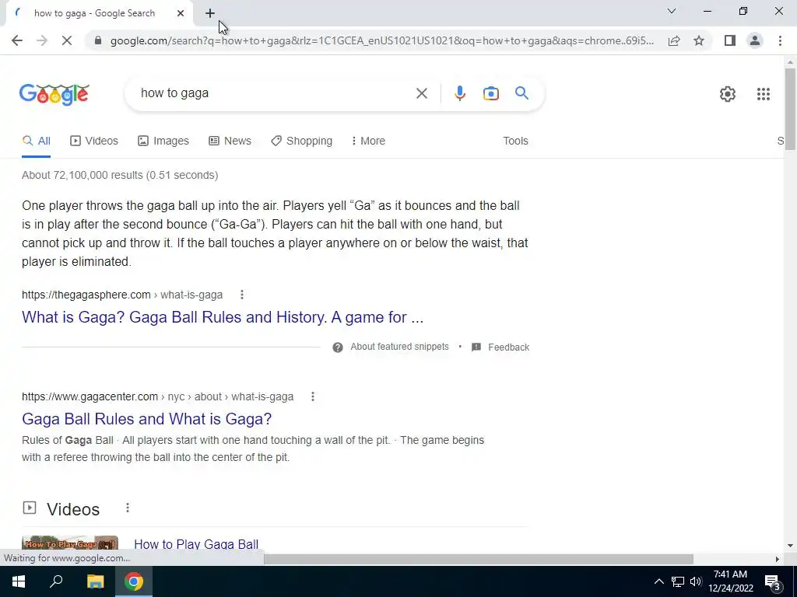Open 'Gaga Ball Rules and What is Gaga?' link
The height and width of the screenshot is (597, 797).
[147, 419]
